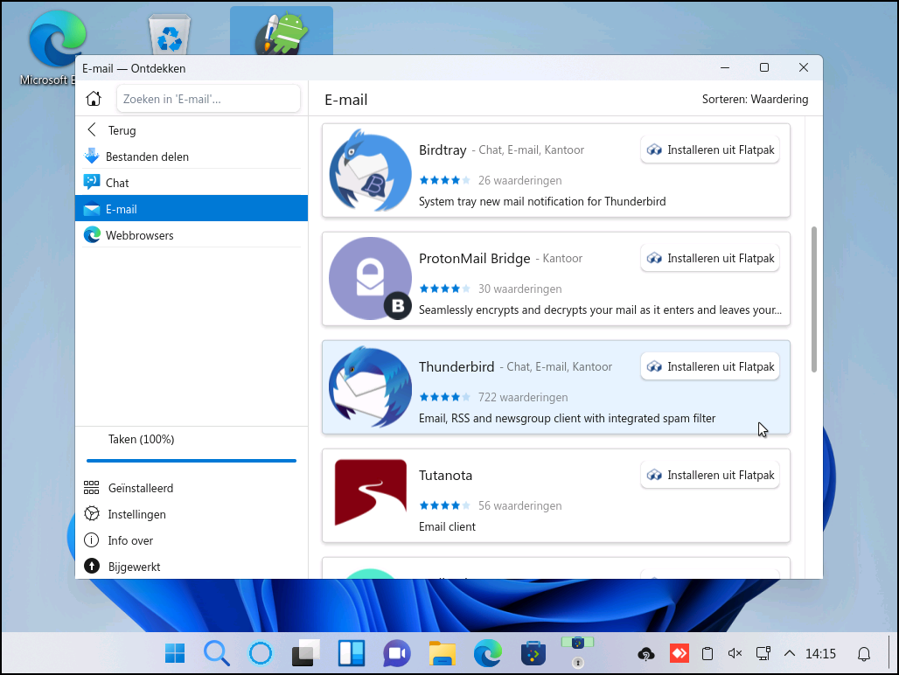Open the Discover store taskbar icon

point(533,653)
